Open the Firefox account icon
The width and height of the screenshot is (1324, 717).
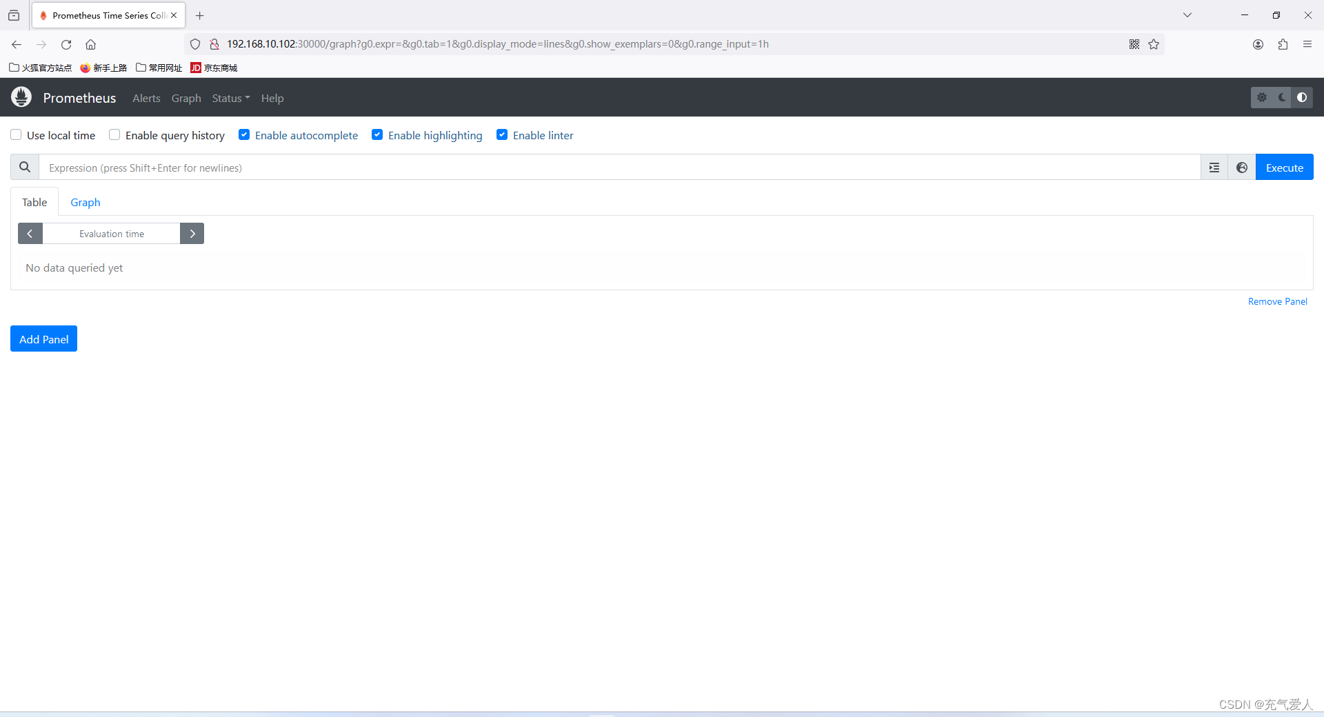[x=1258, y=44]
